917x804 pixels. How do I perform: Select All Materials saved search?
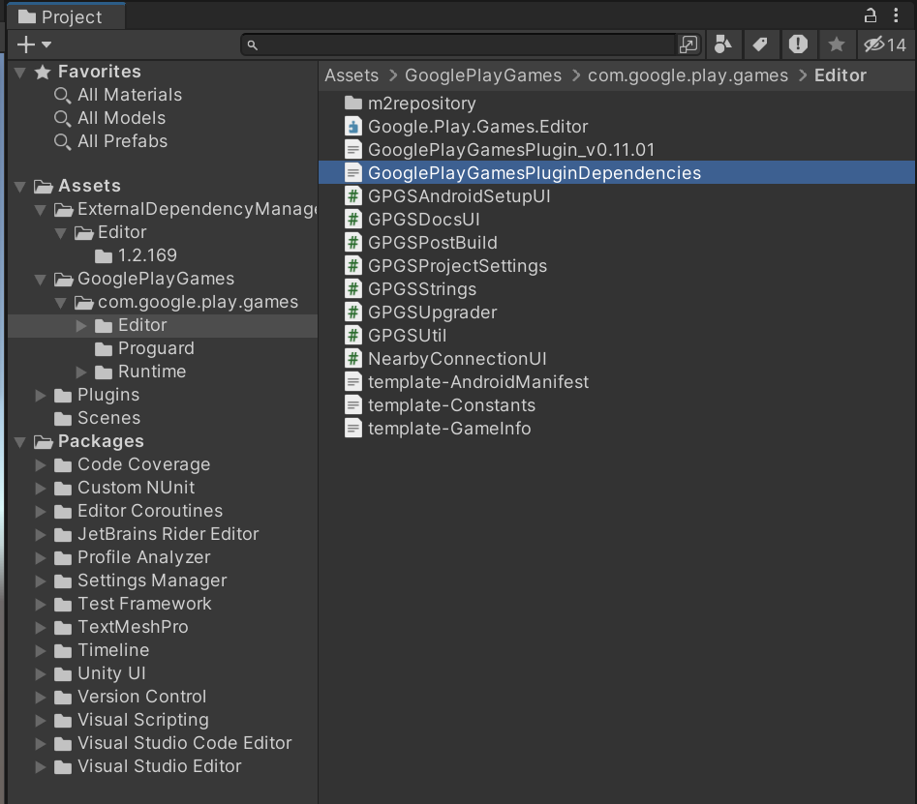(x=129, y=95)
